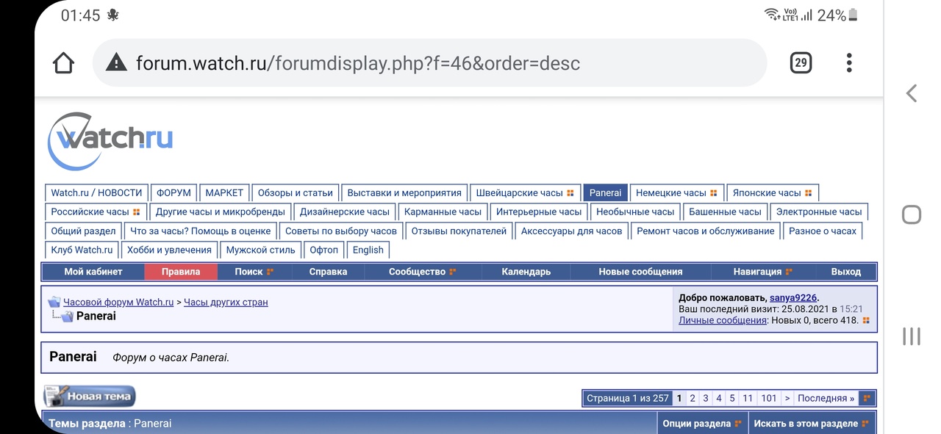Screen dimensions: 941x434
Task: Expand the Швейцарские часы submenu
Action: [570, 193]
